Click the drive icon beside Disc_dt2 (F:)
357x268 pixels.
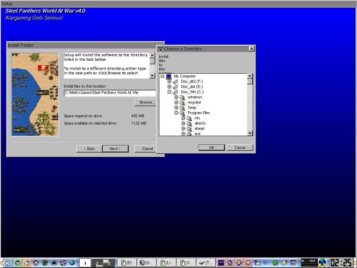(x=175, y=81)
